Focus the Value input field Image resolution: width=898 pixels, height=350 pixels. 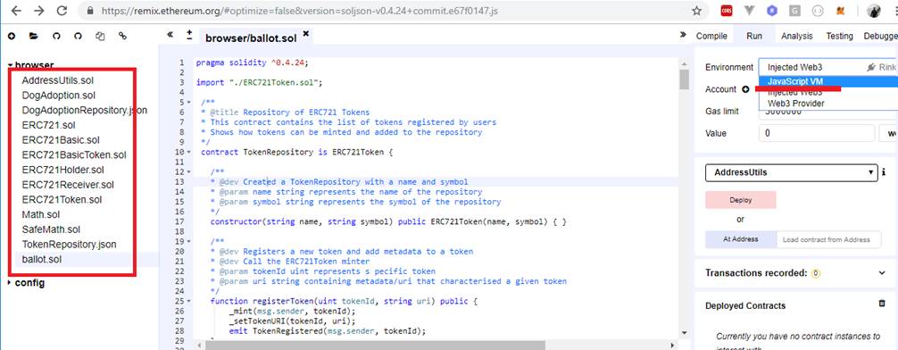click(x=817, y=133)
